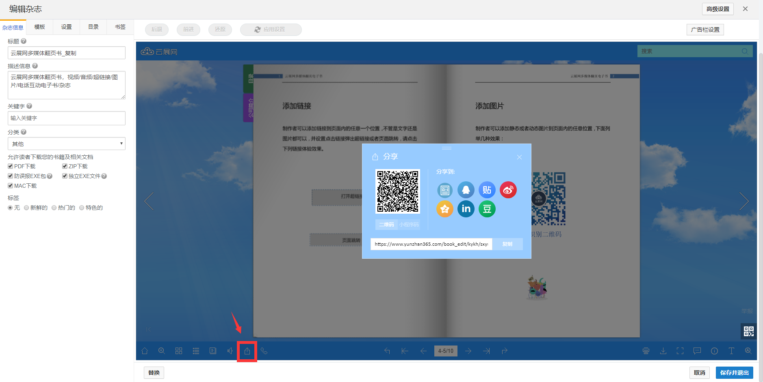Click 应用设置 button

pos(271,30)
